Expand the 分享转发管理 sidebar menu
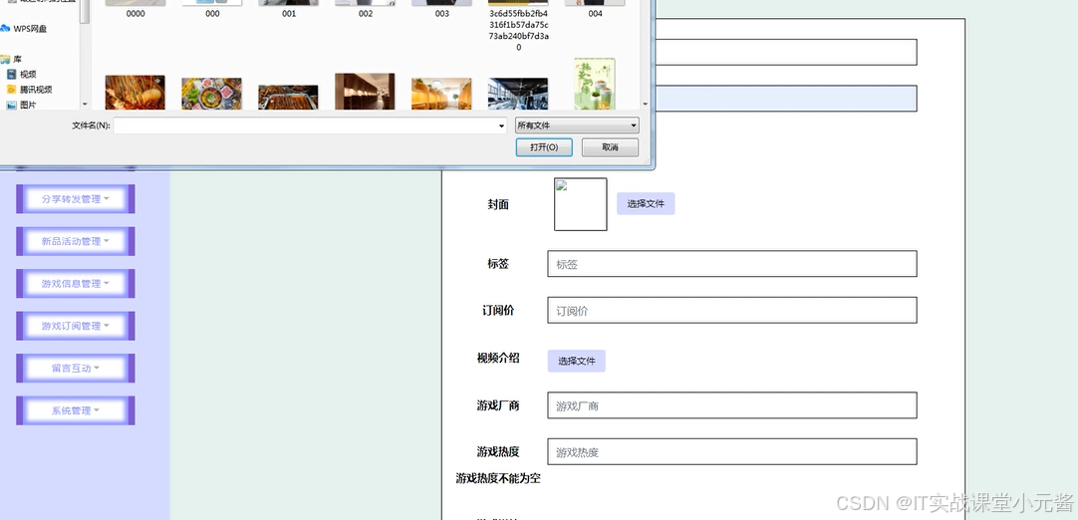The height and width of the screenshot is (520, 1078). (76, 199)
